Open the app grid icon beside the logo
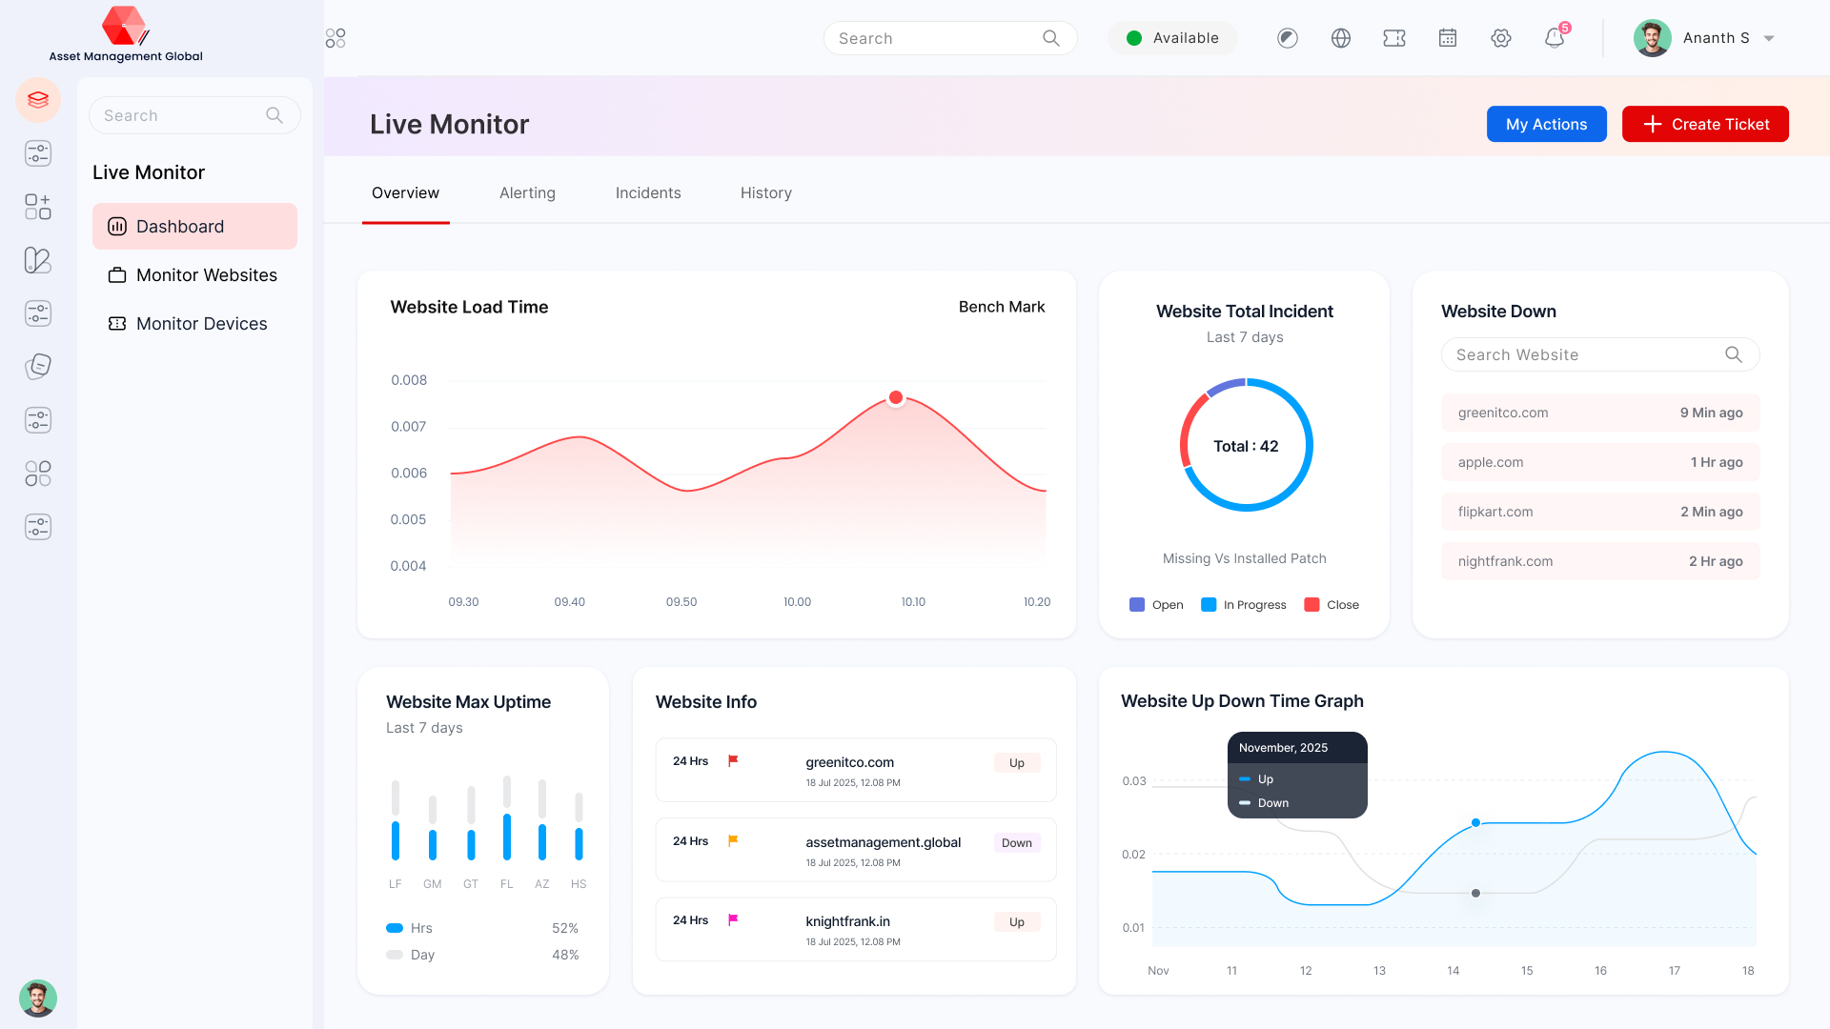Screen dimensions: 1830x1029 point(335,38)
